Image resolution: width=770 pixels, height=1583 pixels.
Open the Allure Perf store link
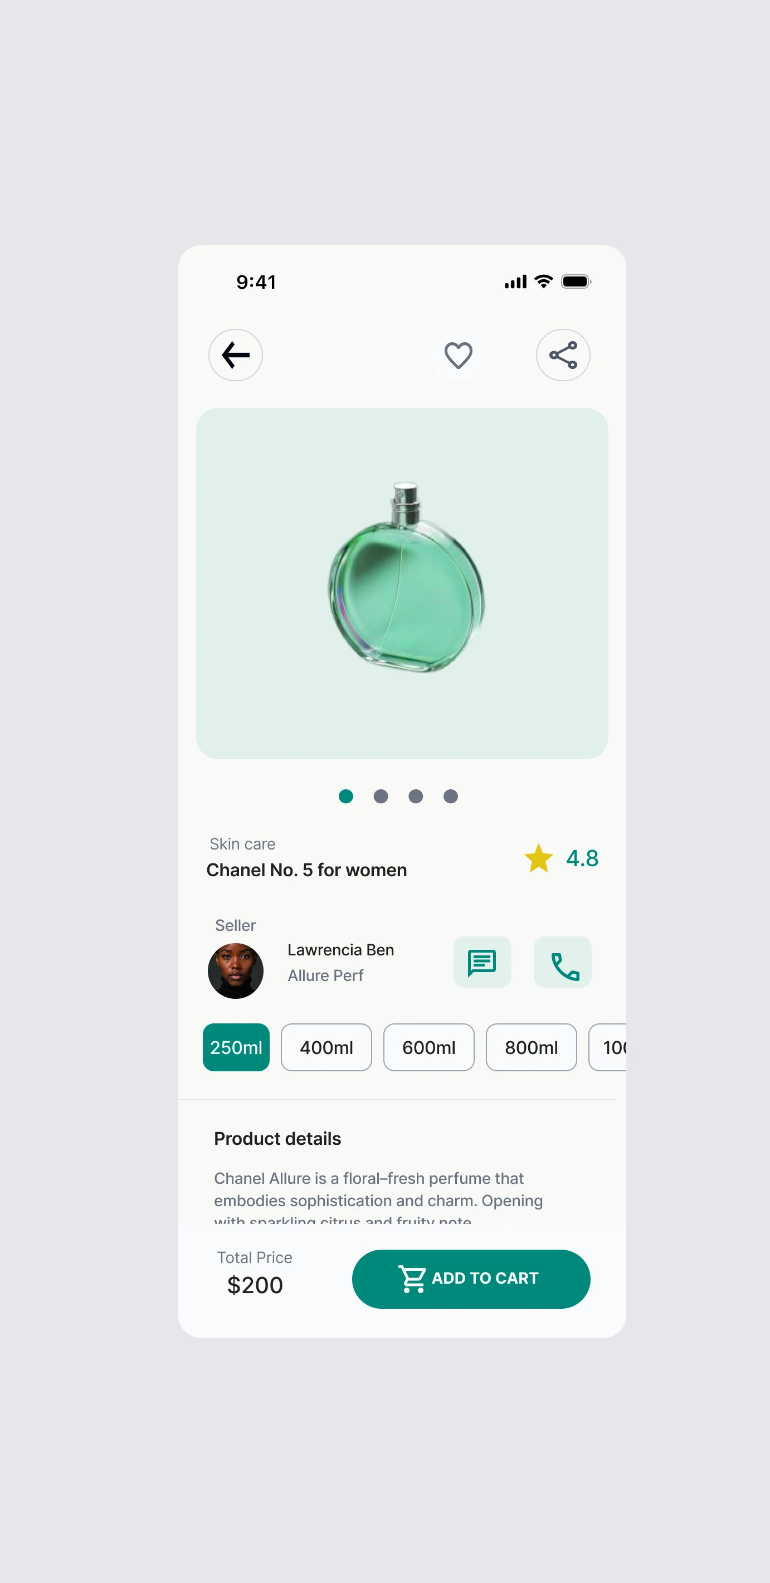pos(325,975)
